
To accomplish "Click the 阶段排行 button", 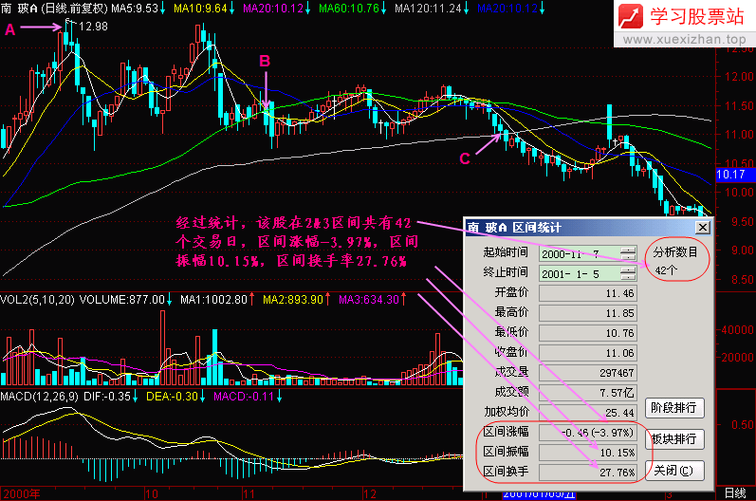I will click(x=674, y=408).
